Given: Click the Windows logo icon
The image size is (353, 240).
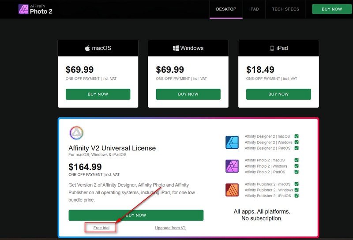Looking at the screenshot, I should coord(176,48).
